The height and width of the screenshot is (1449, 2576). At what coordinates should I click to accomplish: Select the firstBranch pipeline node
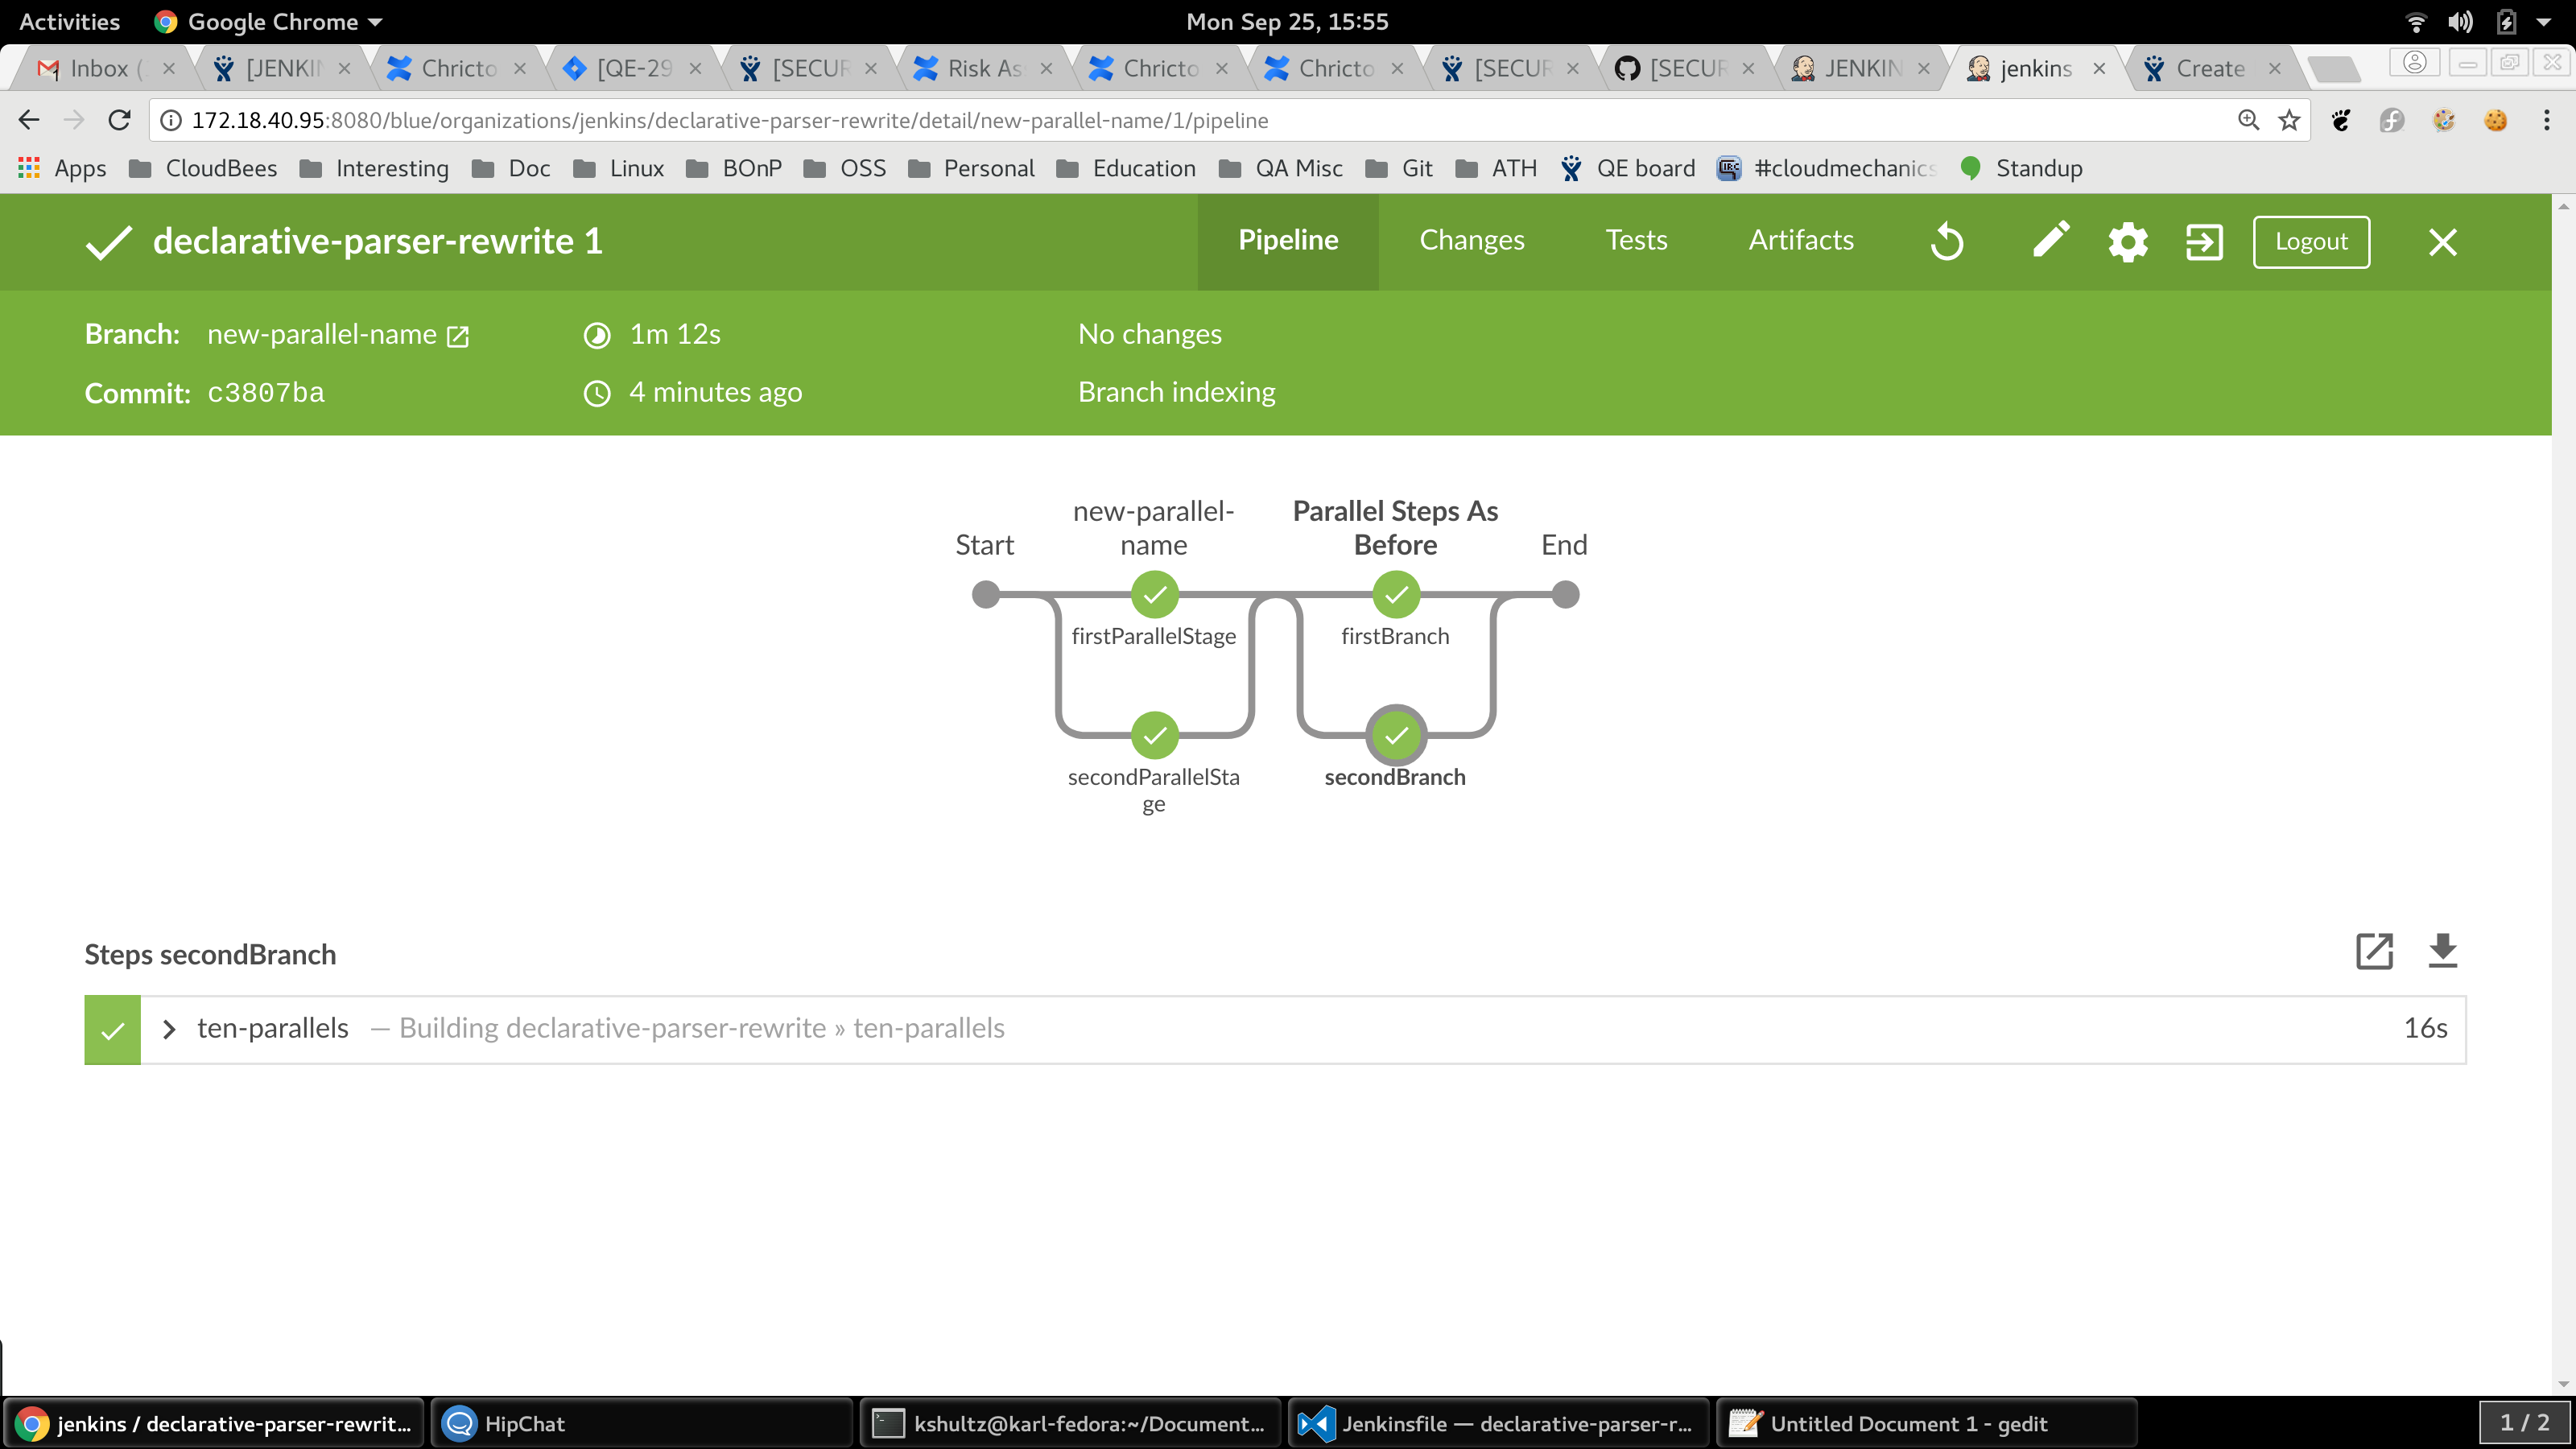[x=1396, y=595]
